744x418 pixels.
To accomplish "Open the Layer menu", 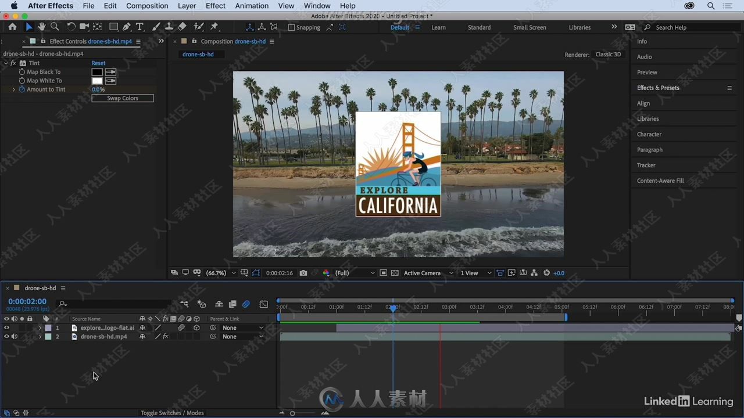I will 187,6.
